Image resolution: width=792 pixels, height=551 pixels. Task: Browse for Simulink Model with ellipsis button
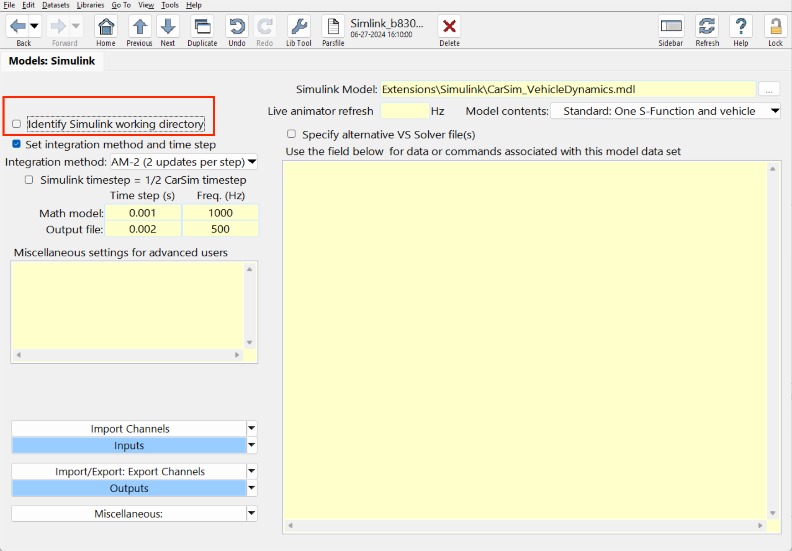point(769,89)
